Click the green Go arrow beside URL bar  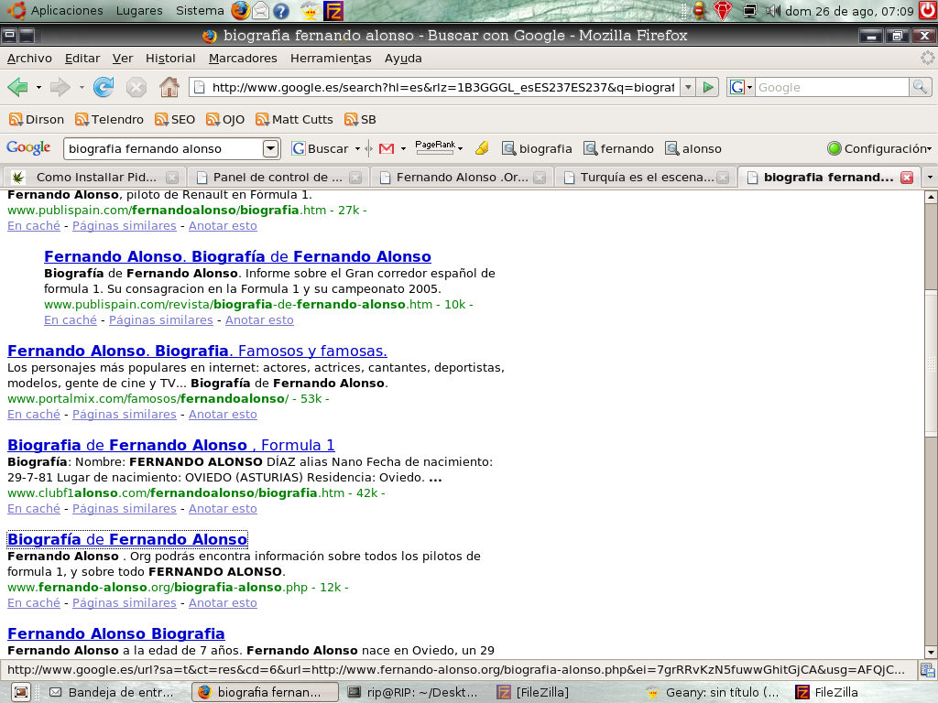(x=708, y=87)
